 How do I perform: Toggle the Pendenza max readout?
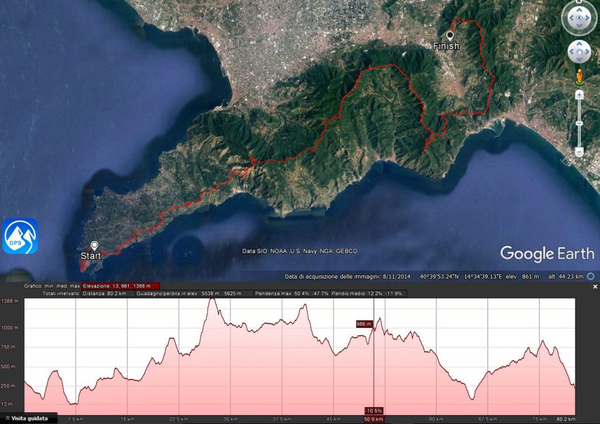[291, 293]
